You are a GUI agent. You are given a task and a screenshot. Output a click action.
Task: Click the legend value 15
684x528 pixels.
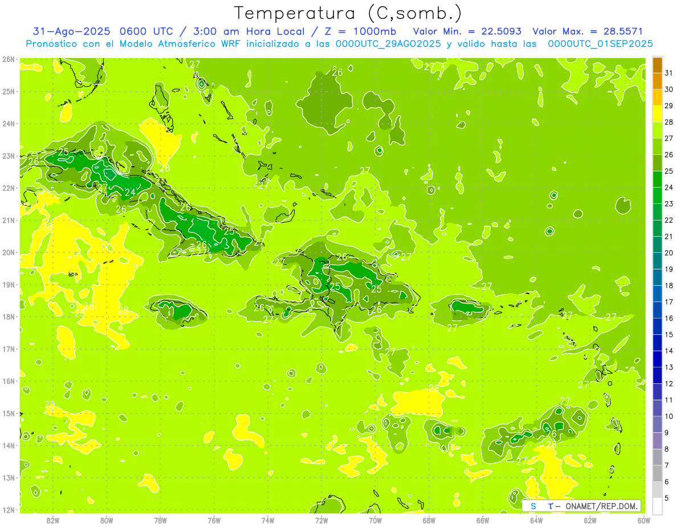click(x=669, y=334)
